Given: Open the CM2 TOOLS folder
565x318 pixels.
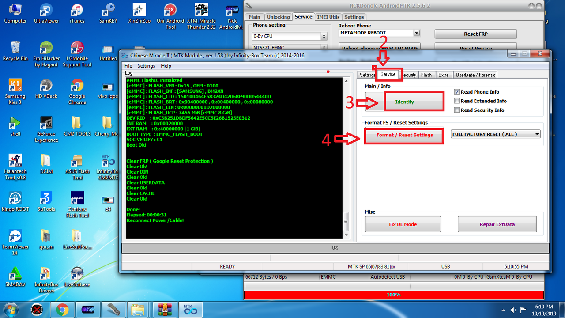Looking at the screenshot, I should tap(77, 126).
